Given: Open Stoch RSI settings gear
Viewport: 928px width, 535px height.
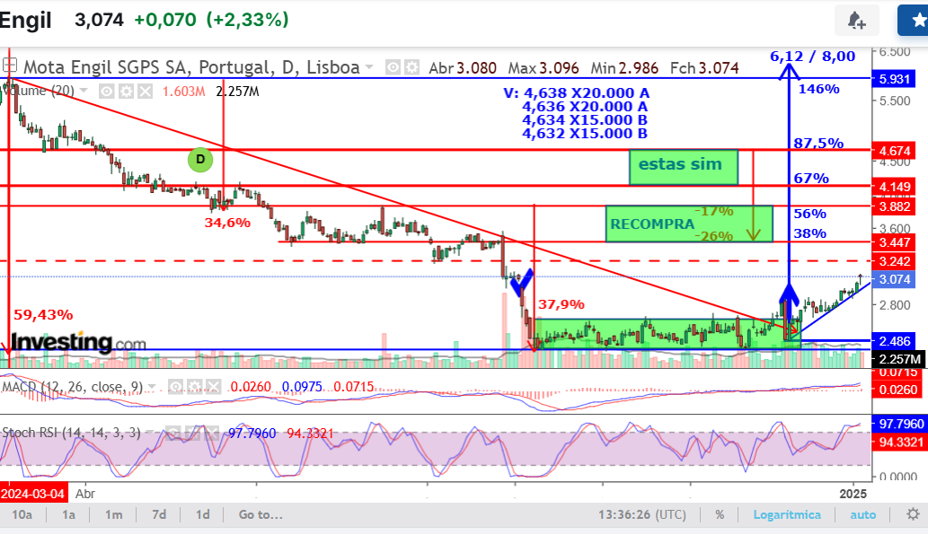Looking at the screenshot, I should click(191, 433).
